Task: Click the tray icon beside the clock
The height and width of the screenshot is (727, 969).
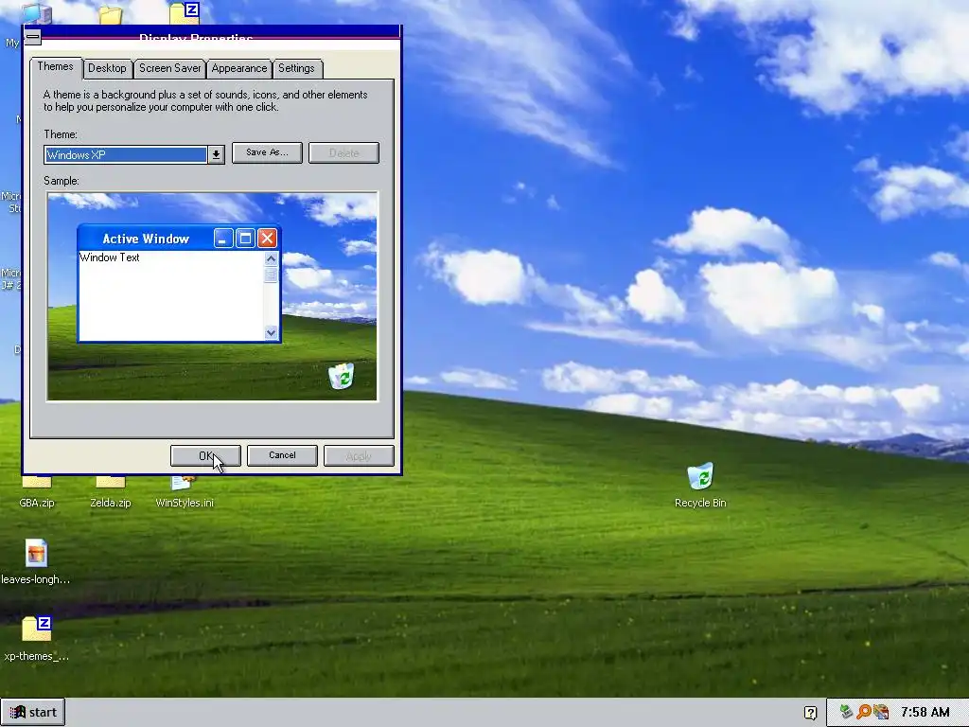Action: [881, 712]
